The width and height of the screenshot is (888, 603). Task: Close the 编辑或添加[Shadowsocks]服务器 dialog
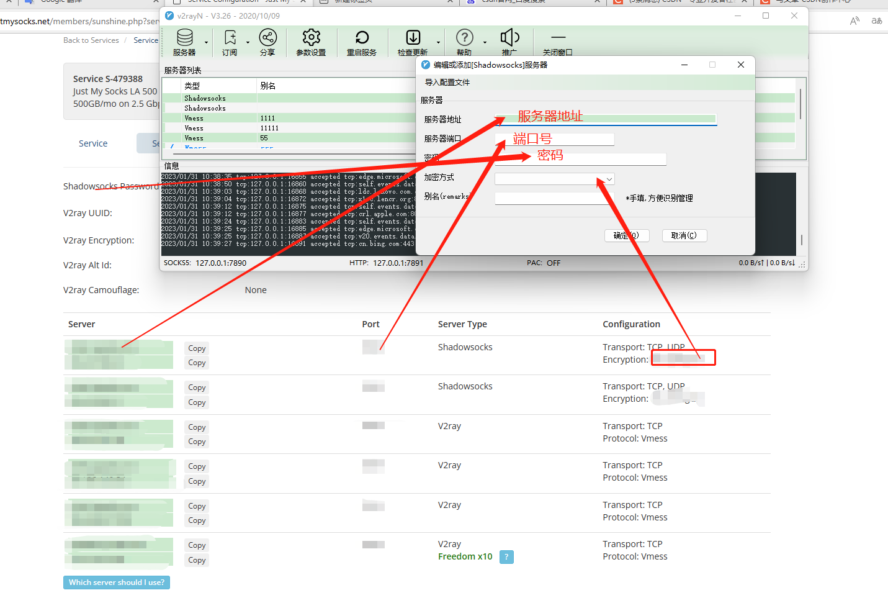(x=741, y=65)
